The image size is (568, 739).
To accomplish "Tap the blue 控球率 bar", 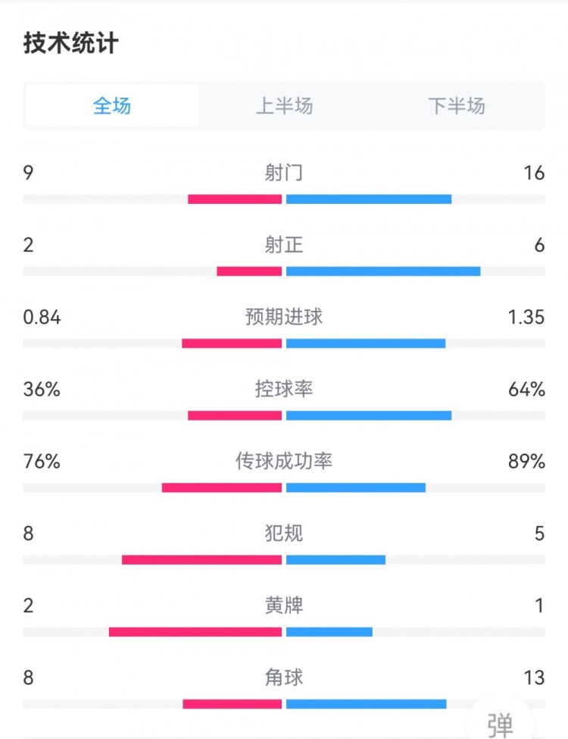I will click(x=369, y=415).
